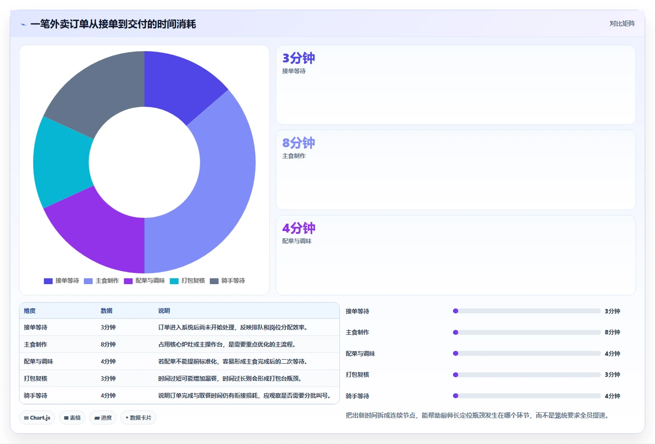655x444 pixels.
Task: Open the 4分钟 配菜与调味 data card
Action: point(455,255)
